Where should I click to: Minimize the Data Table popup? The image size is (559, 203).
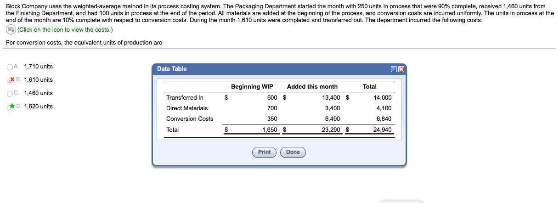[x=394, y=69]
